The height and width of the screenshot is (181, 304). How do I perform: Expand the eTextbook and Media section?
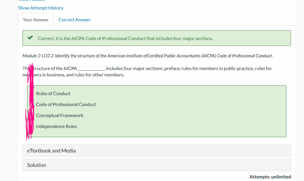coord(157,150)
